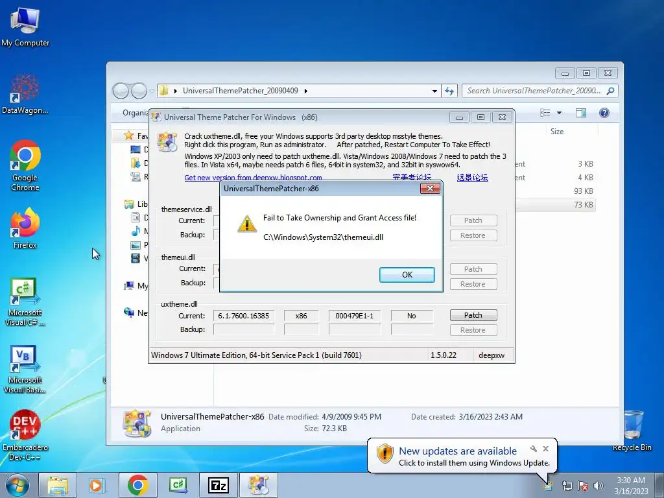Screen dimensions: 664x498
Task: Open the Recycle Bin on the desktop
Action: click(x=632, y=431)
